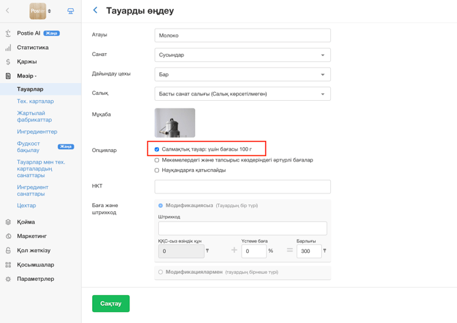This screenshot has height=323, width=457.
Task: Open Тауарлар мен тех. карталардың санаттары
Action: click(41, 168)
